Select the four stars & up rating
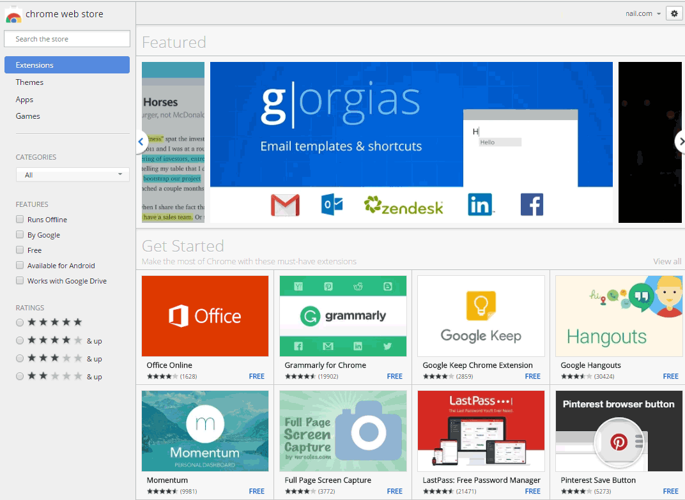This screenshot has height=500, width=685. coord(20,340)
